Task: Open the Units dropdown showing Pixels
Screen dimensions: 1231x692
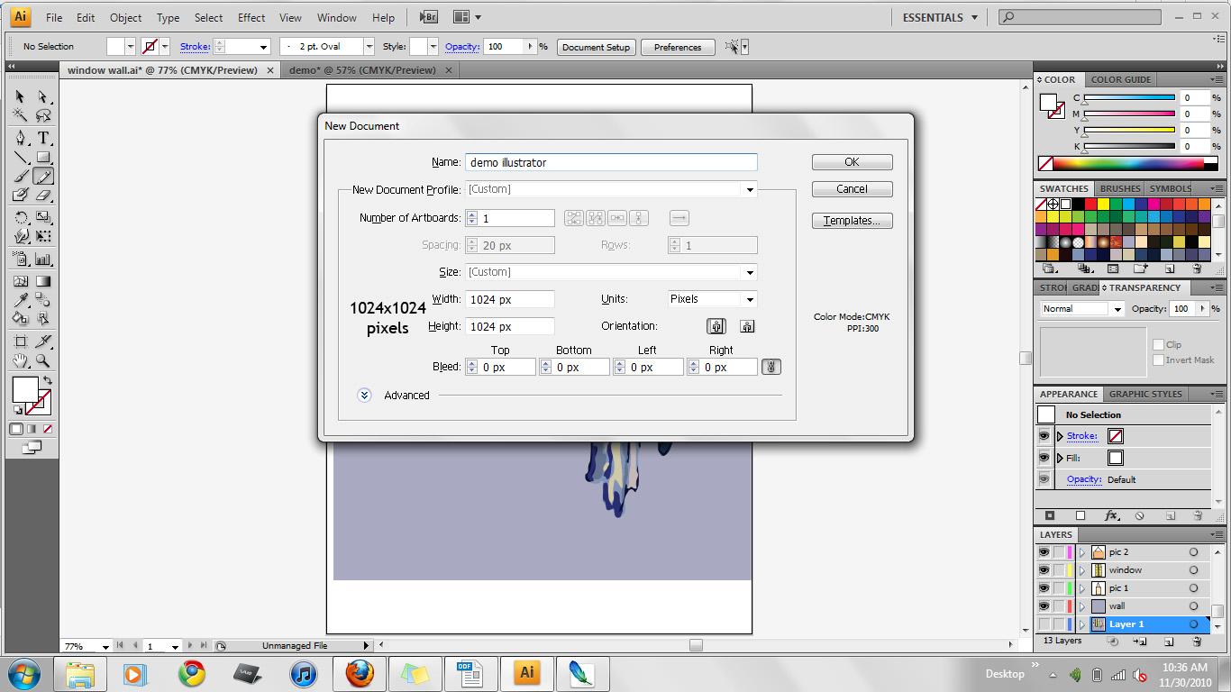Action: [749, 299]
